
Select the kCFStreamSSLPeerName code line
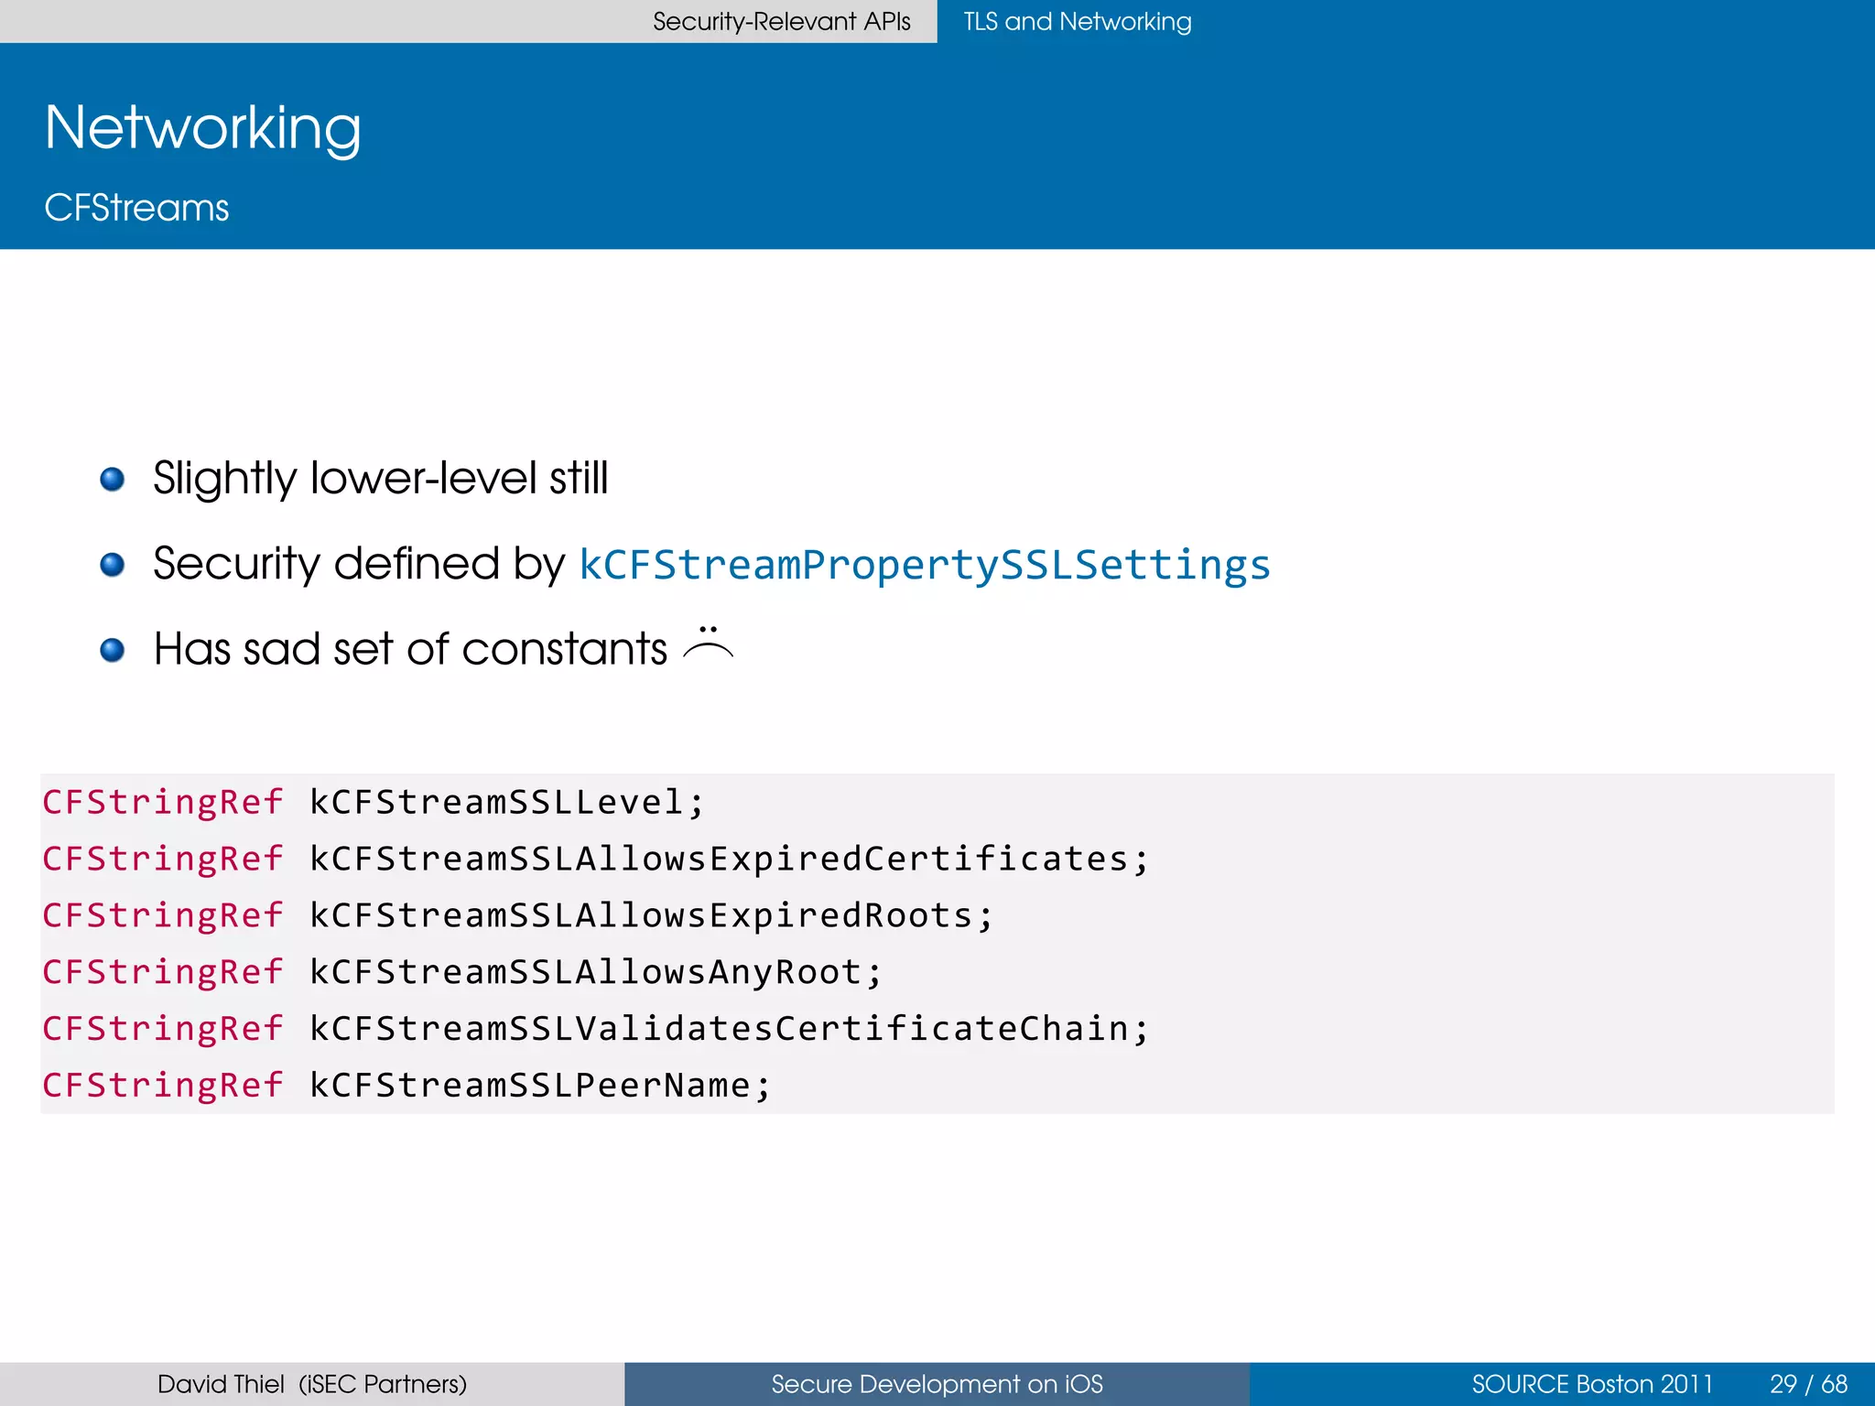(406, 1086)
